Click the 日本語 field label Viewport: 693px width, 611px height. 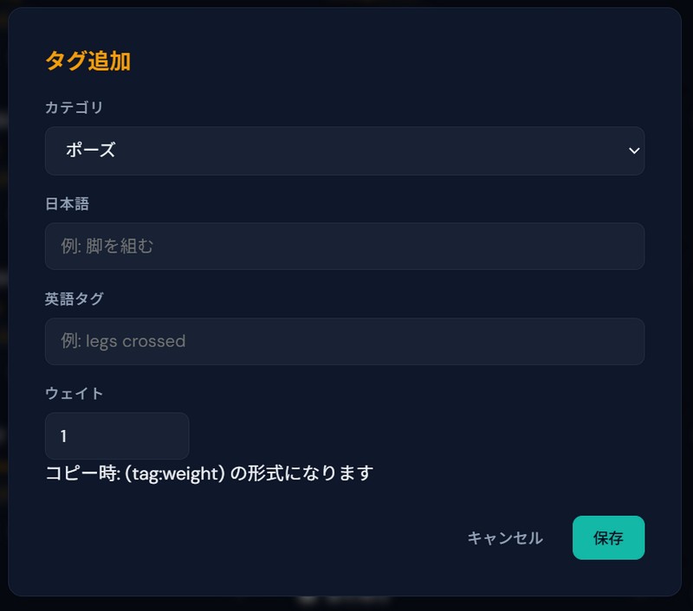[x=68, y=203]
